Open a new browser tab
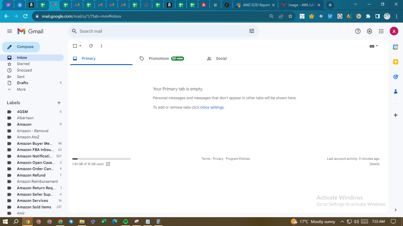Viewport: 403px width, 226px height. pos(330,5)
